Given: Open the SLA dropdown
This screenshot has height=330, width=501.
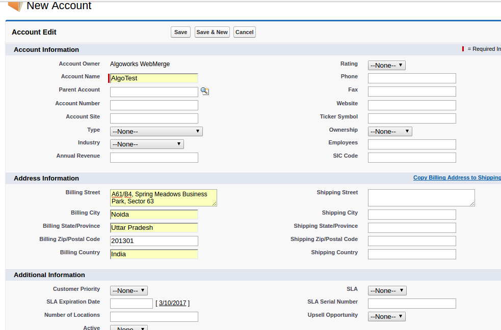Looking at the screenshot, I should pos(387,291).
